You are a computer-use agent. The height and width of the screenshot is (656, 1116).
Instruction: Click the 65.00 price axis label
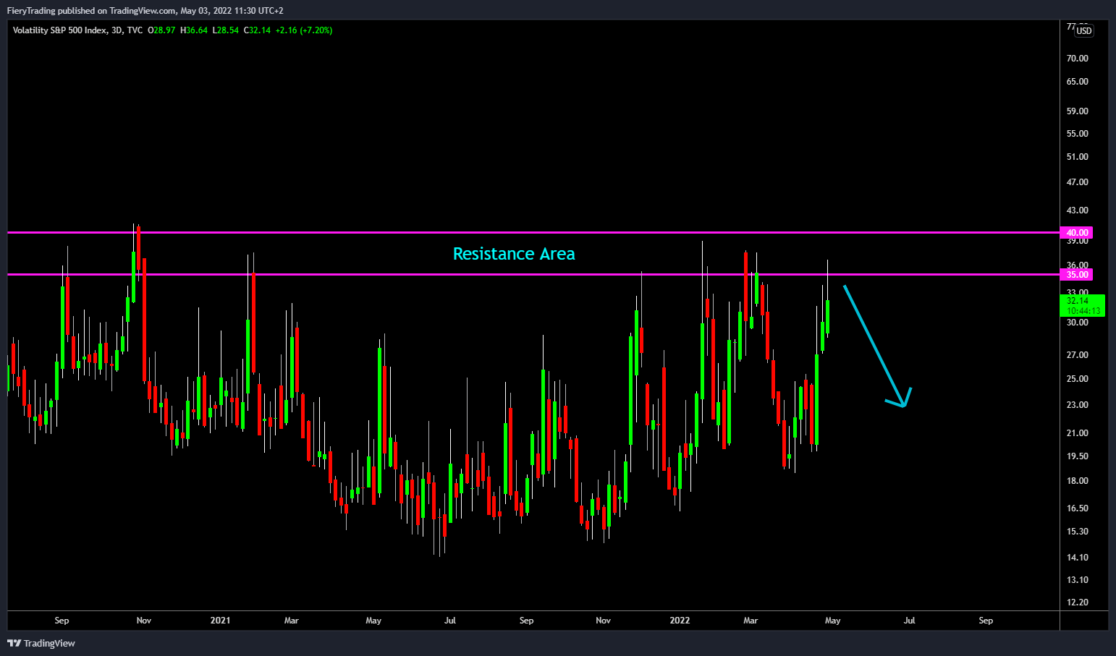pyautogui.click(x=1078, y=82)
